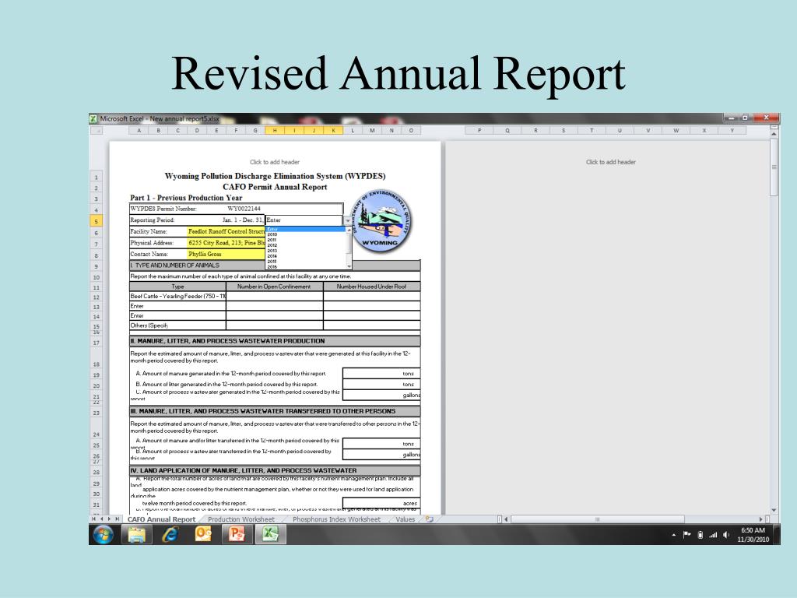Click the vertical scrollbar up arrow
The width and height of the screenshot is (797, 598).
click(x=774, y=134)
